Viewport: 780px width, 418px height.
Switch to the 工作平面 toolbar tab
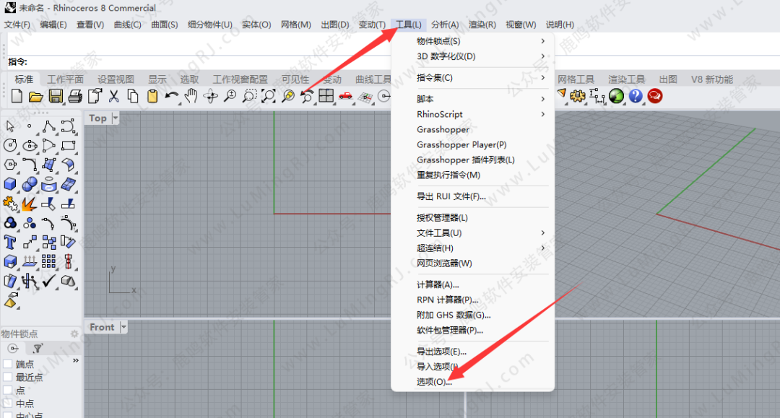(65, 79)
